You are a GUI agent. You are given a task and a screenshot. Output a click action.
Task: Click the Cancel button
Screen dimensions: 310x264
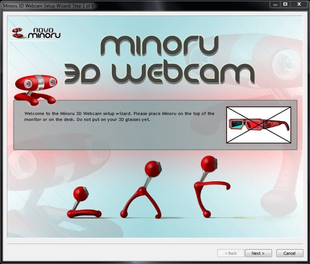point(289,253)
